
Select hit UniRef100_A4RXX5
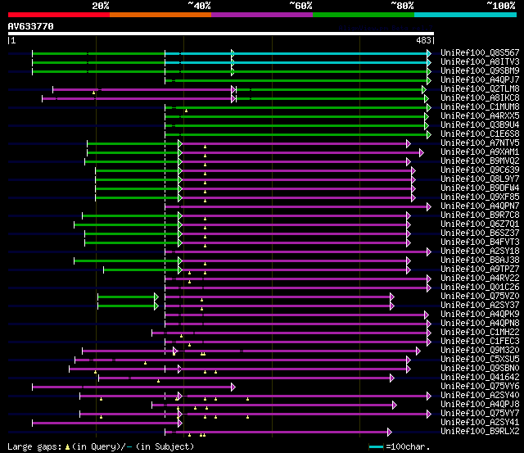click(480, 116)
